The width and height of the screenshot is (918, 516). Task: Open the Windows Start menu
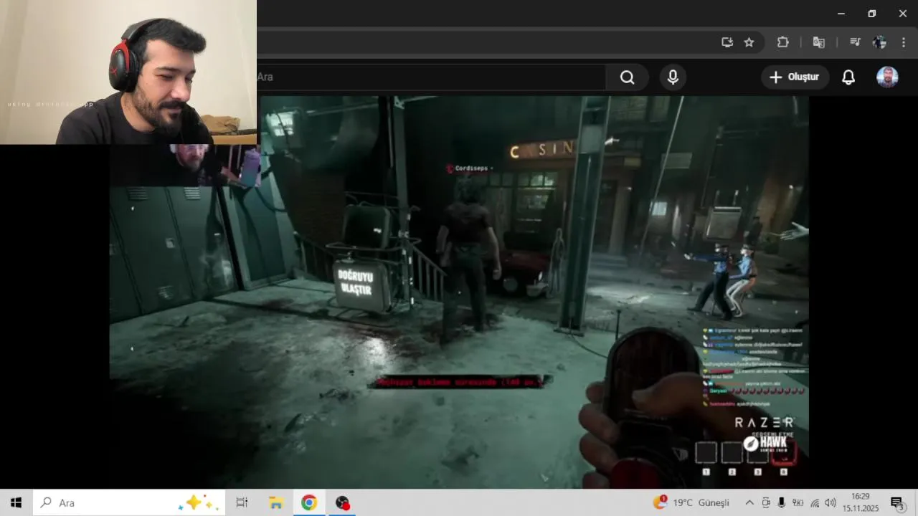[16, 503]
